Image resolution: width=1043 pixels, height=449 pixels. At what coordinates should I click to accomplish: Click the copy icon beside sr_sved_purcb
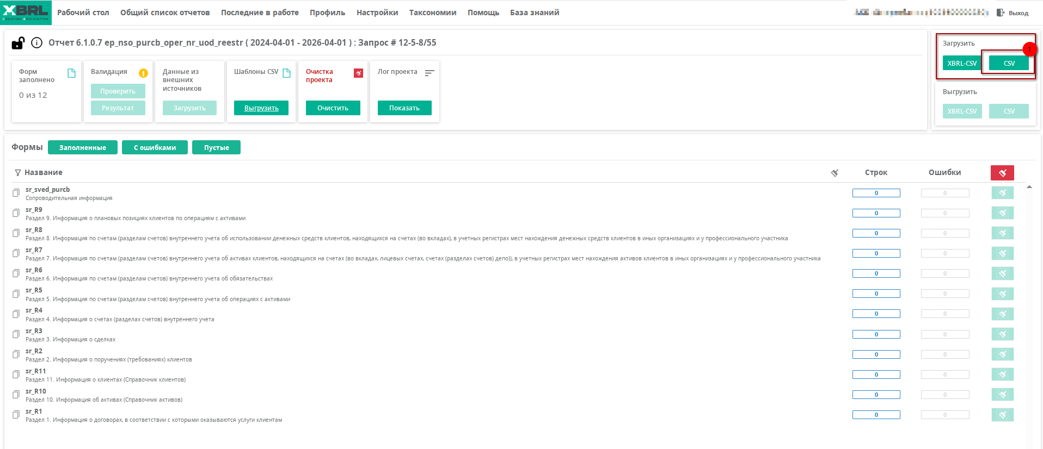(16, 193)
